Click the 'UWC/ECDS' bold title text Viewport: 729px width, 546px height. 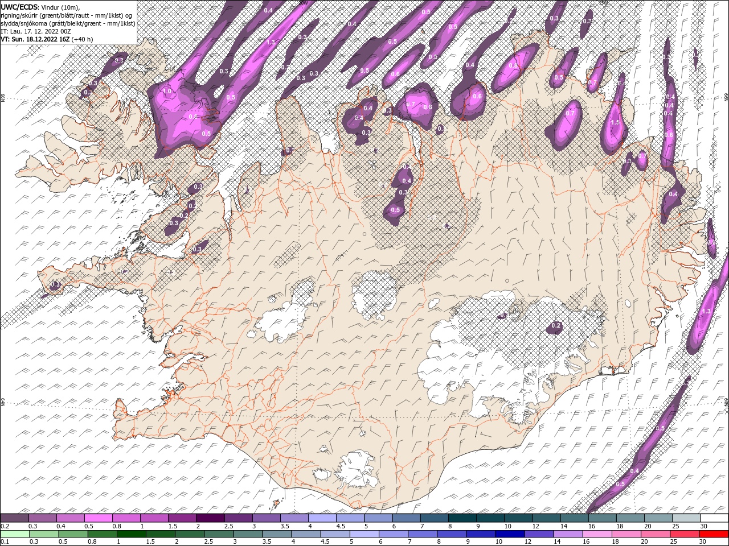click(19, 7)
